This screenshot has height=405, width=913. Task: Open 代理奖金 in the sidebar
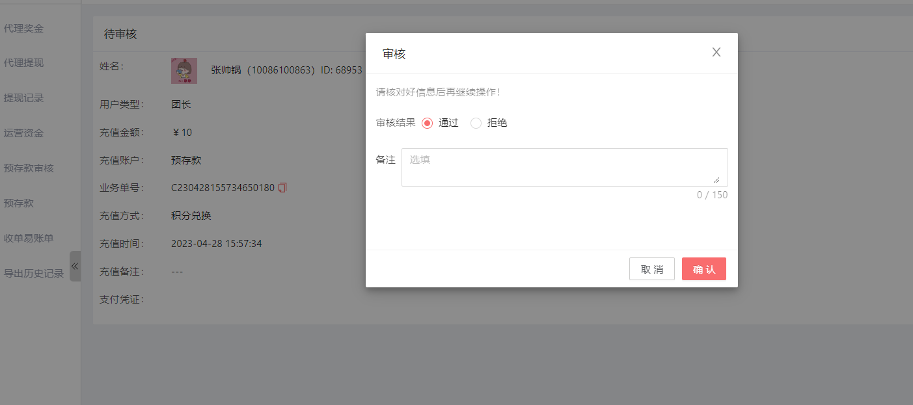click(24, 28)
